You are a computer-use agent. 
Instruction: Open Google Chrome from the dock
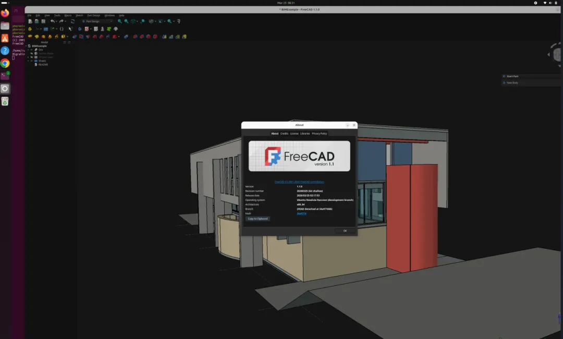pyautogui.click(x=5, y=64)
